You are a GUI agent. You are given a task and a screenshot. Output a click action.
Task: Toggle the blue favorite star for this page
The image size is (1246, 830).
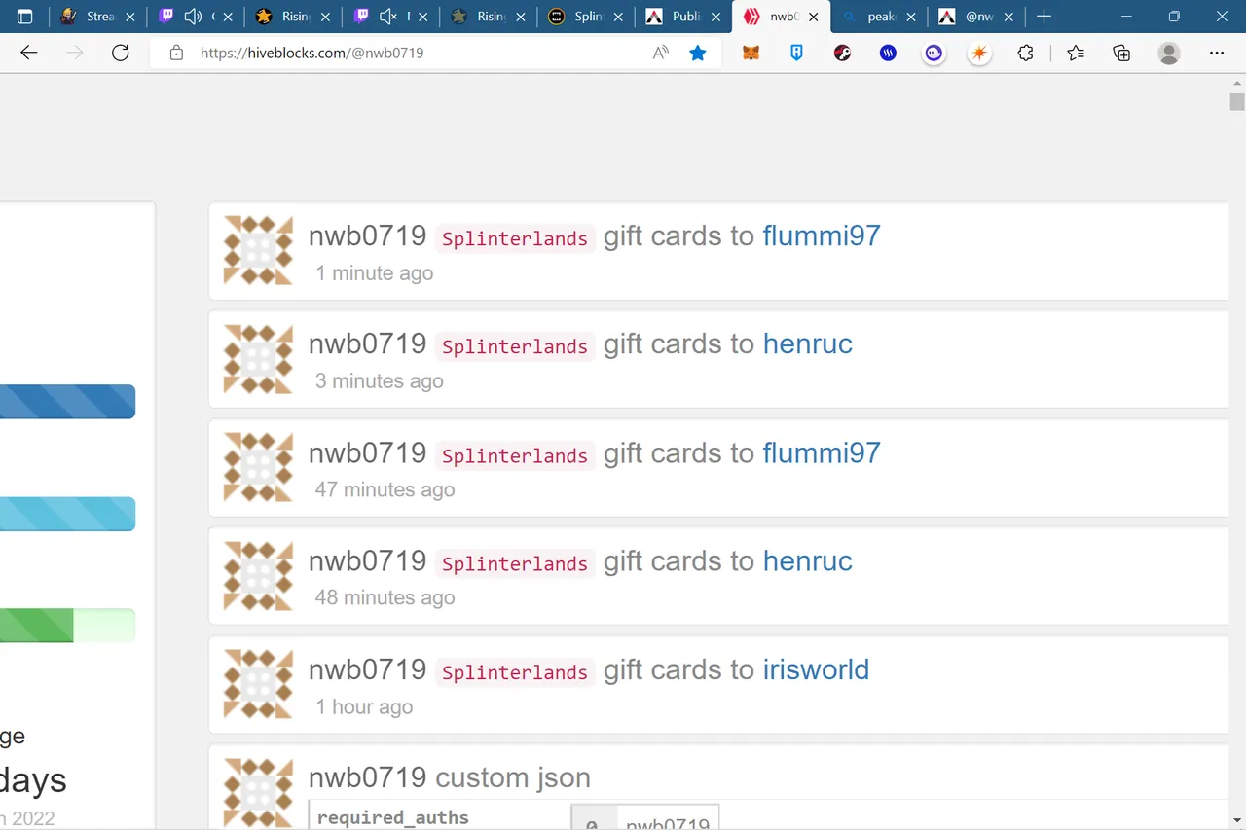(x=698, y=54)
